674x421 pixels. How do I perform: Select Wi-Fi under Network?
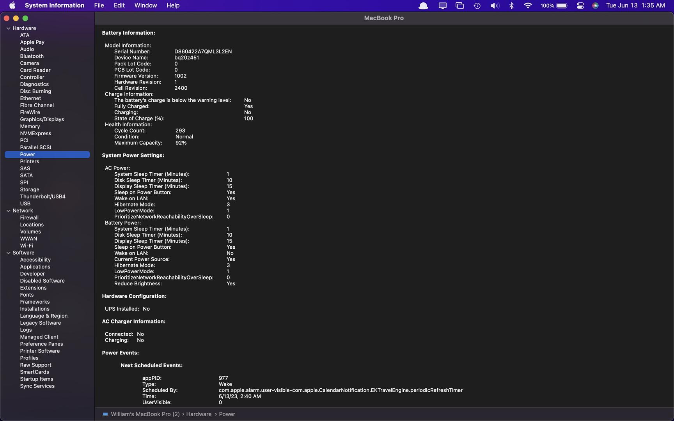coord(27,246)
